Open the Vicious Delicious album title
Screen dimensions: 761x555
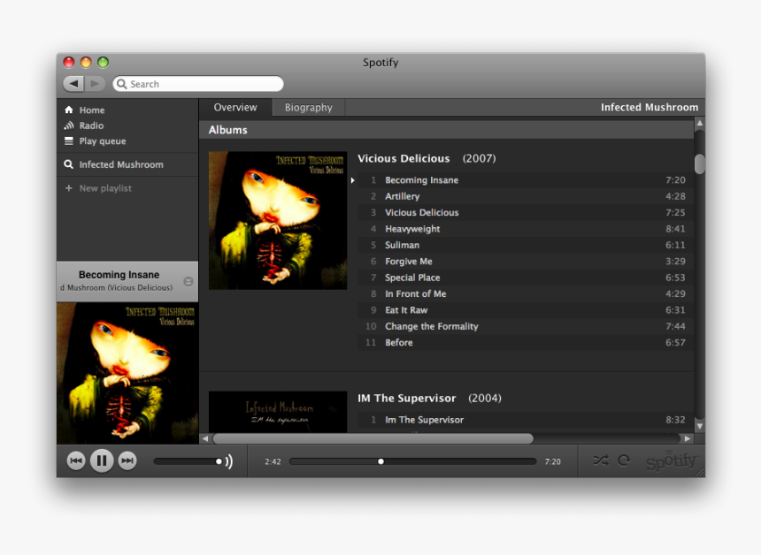pos(404,158)
